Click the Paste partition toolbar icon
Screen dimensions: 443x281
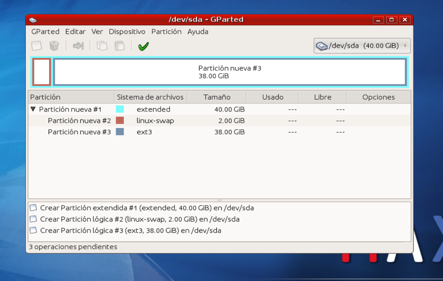(120, 46)
